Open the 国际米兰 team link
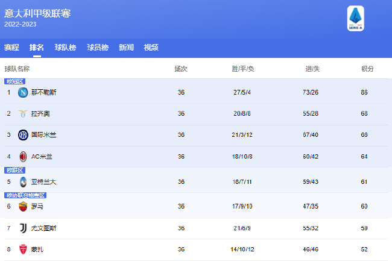Image resolution: width=392 pixels, height=261 pixels. [x=43, y=135]
